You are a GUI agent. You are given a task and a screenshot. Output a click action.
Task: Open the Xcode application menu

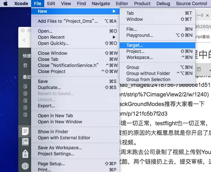click(21, 4)
